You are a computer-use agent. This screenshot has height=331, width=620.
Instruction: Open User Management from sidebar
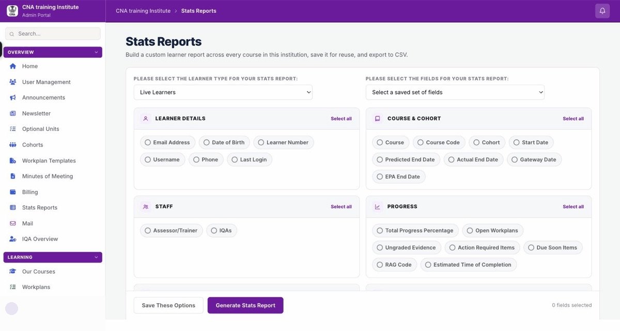click(47, 82)
